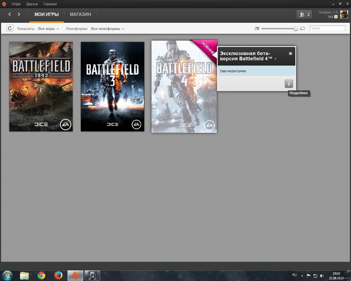The image size is (351, 281).
Task: Launch Google Chrome from the taskbar
Action: click(x=41, y=276)
